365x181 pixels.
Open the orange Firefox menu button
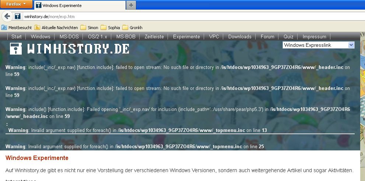(16, 4)
